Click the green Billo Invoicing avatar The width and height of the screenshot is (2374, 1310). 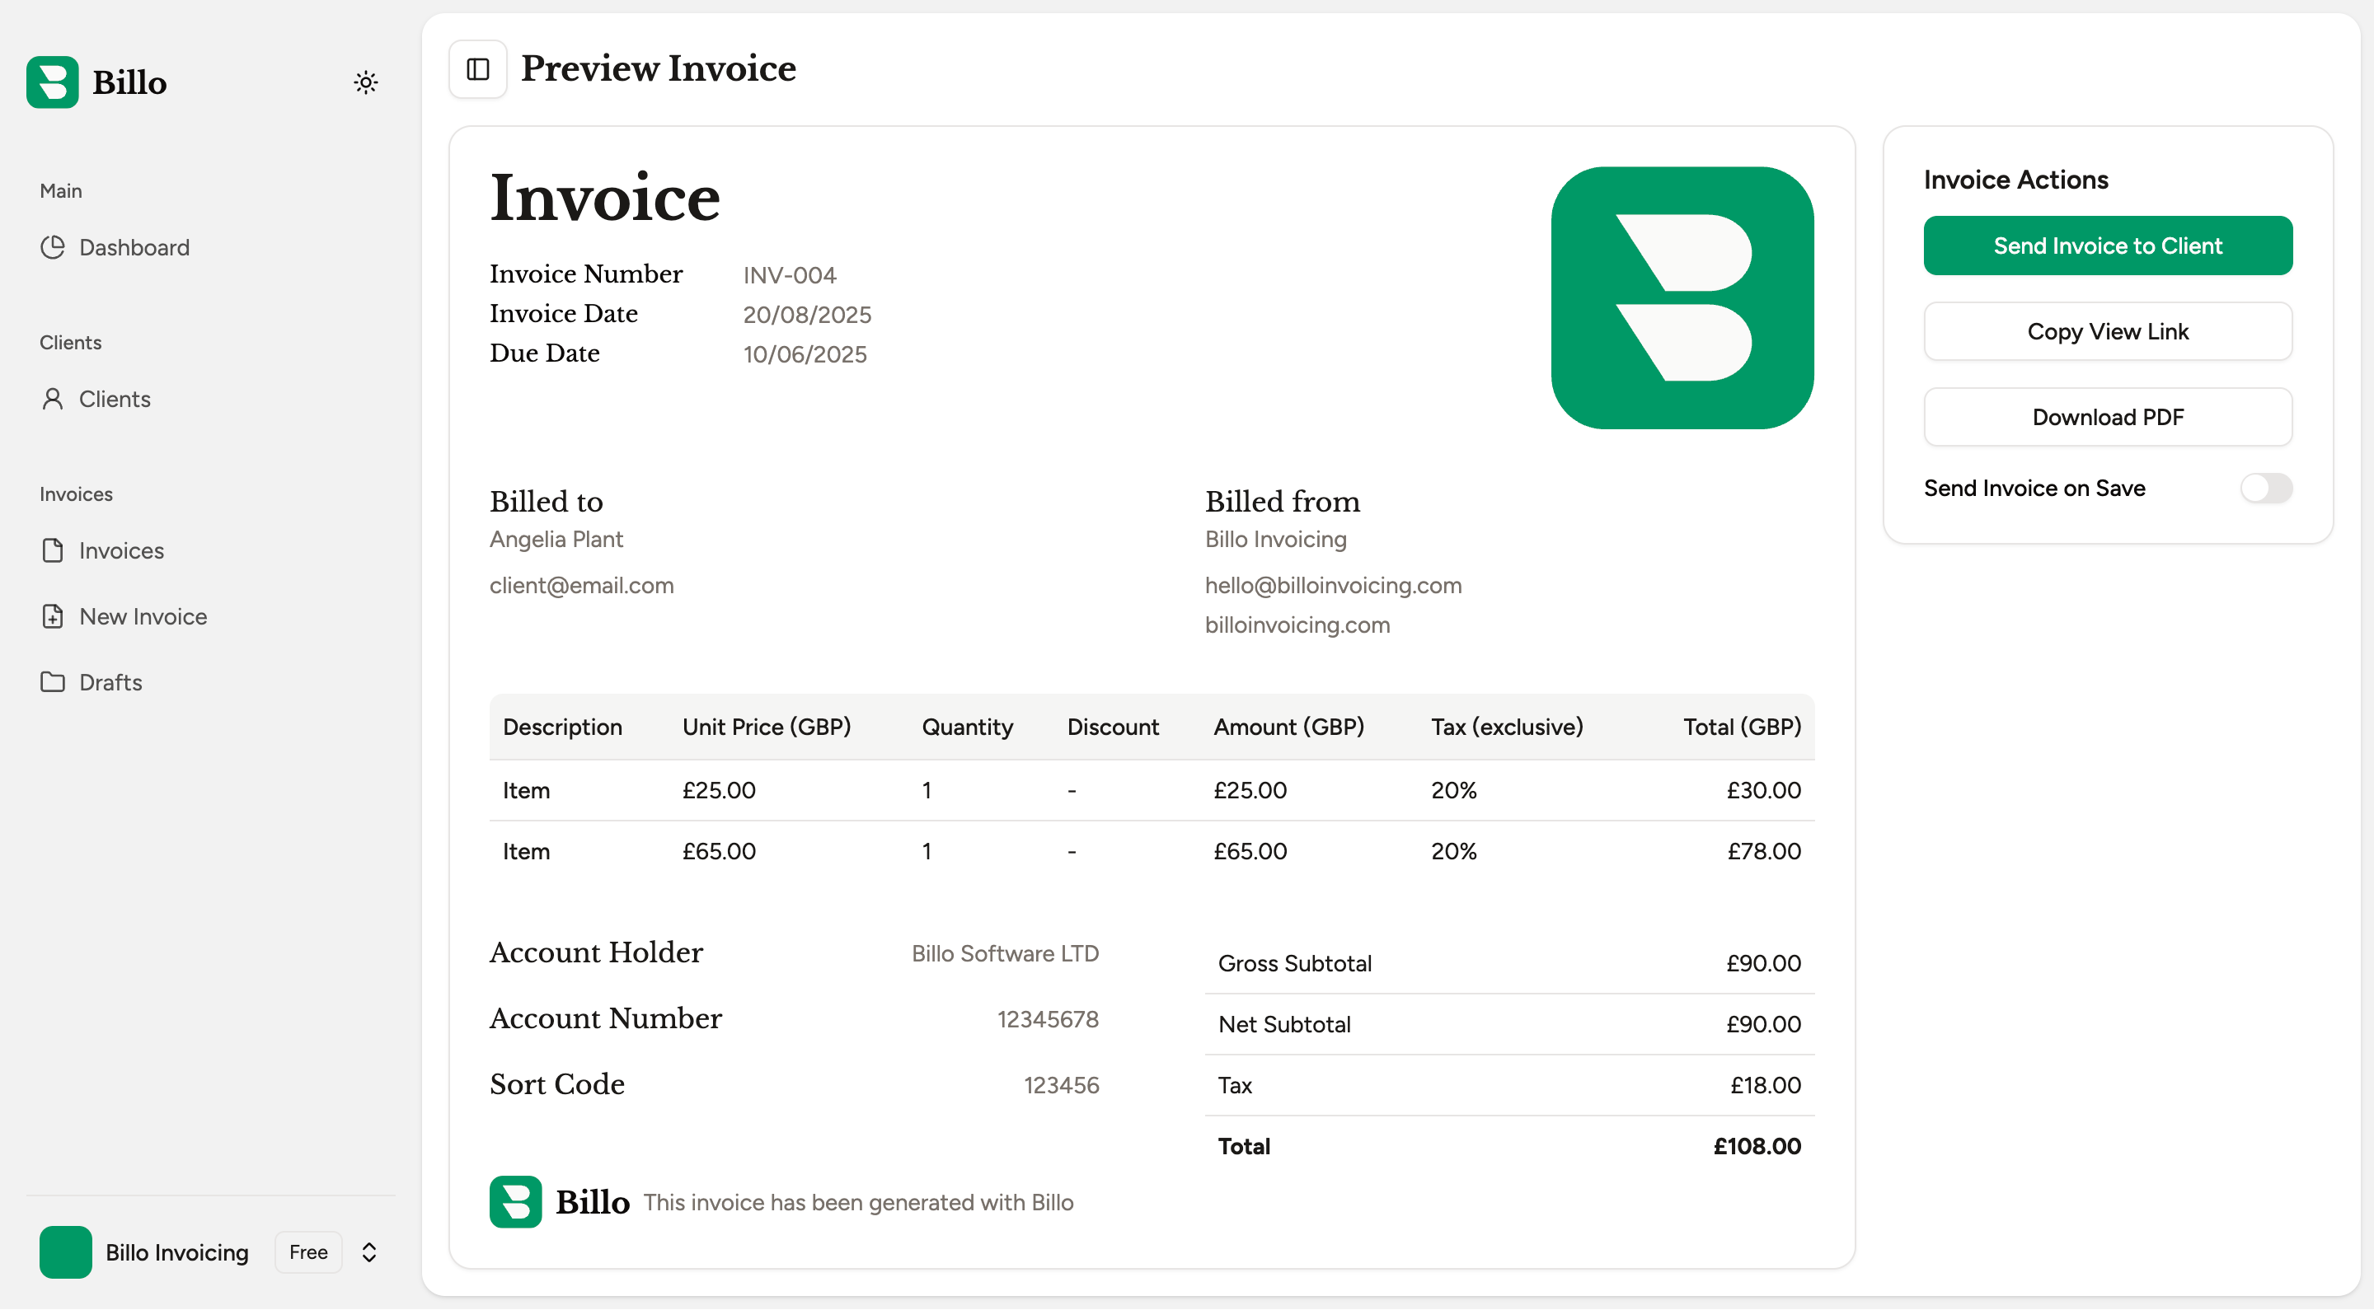[x=65, y=1252]
